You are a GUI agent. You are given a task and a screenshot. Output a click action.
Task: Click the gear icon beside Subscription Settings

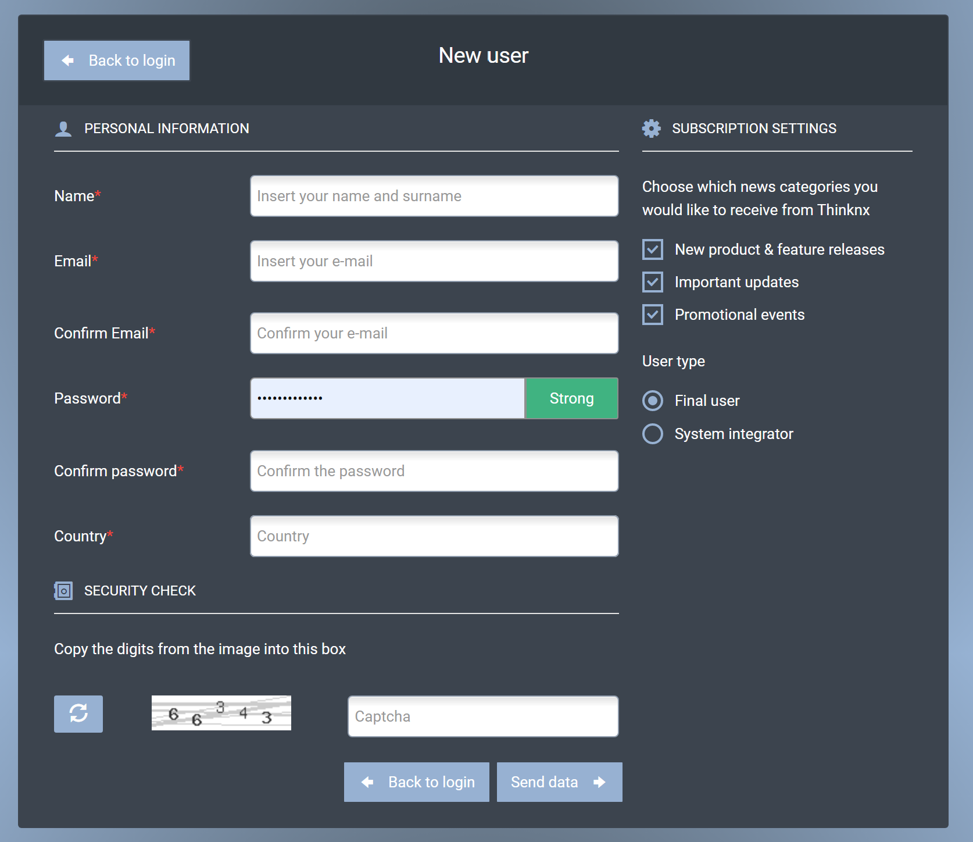651,129
